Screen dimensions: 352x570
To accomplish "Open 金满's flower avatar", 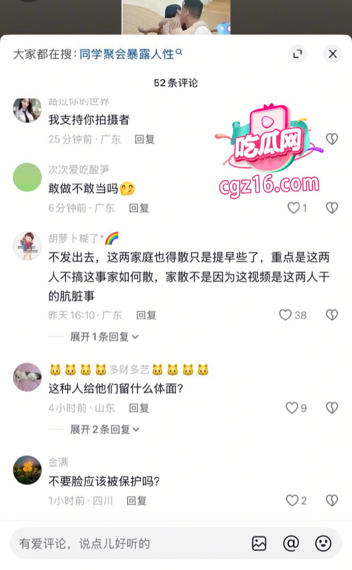I will pos(27,470).
